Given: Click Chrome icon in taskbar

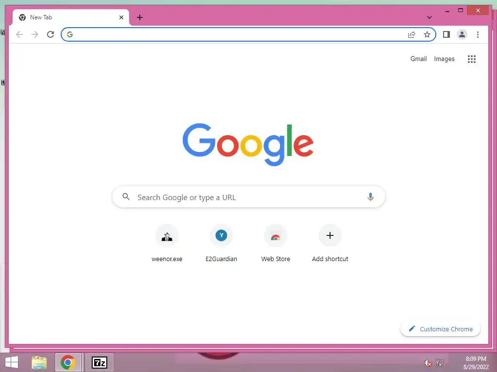Looking at the screenshot, I should [68, 362].
